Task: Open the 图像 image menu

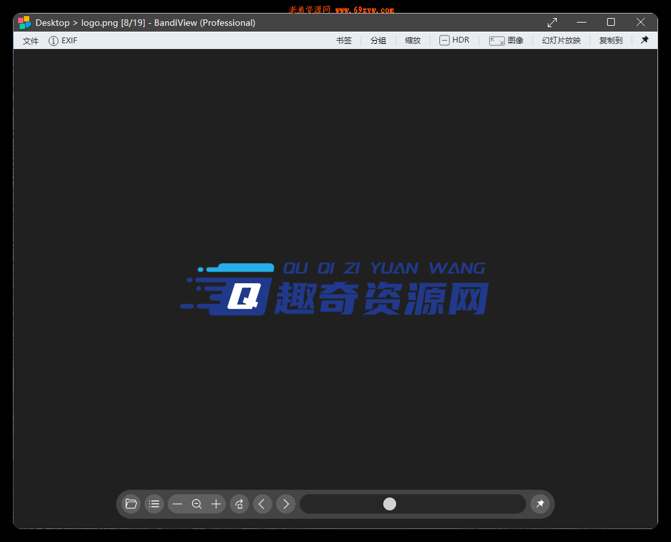Action: (507, 40)
